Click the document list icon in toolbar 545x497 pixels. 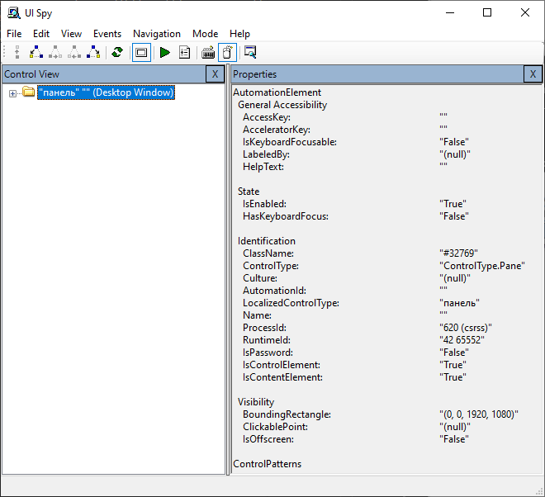click(184, 52)
